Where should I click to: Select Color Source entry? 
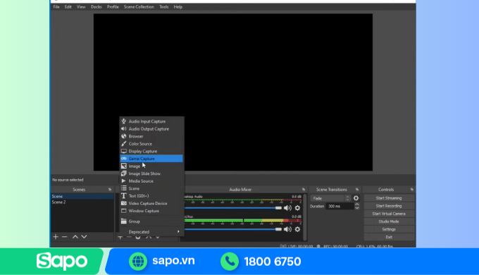tap(151, 144)
